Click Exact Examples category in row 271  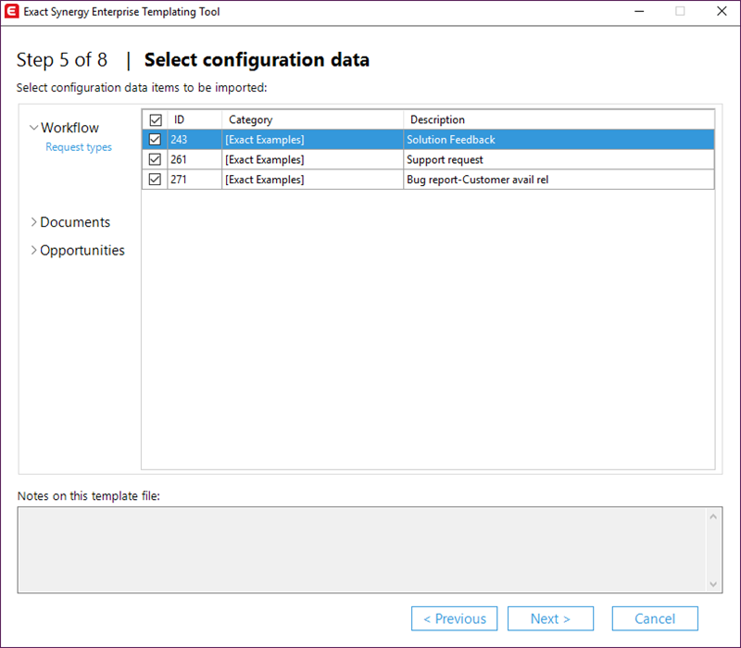click(x=312, y=180)
